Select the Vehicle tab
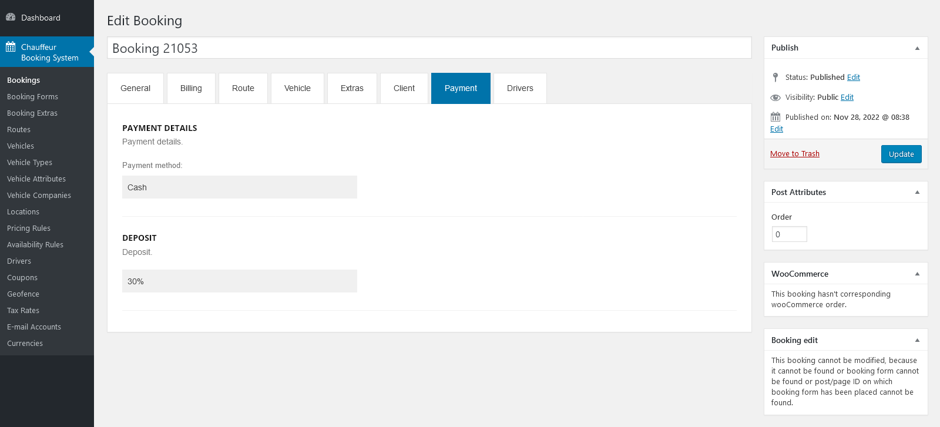The width and height of the screenshot is (940, 427). [297, 88]
